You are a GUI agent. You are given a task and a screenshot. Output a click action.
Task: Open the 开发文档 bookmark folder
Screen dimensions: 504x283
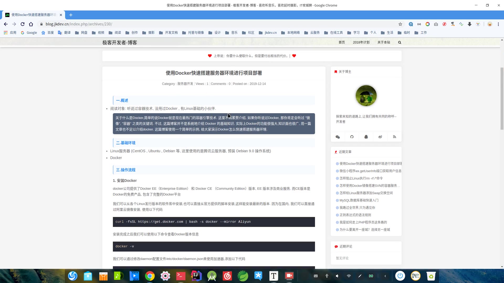(168, 33)
